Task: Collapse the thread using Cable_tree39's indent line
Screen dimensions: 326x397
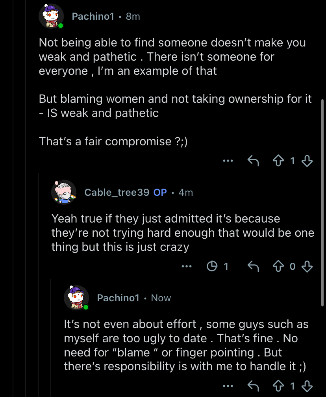Action: [39, 276]
